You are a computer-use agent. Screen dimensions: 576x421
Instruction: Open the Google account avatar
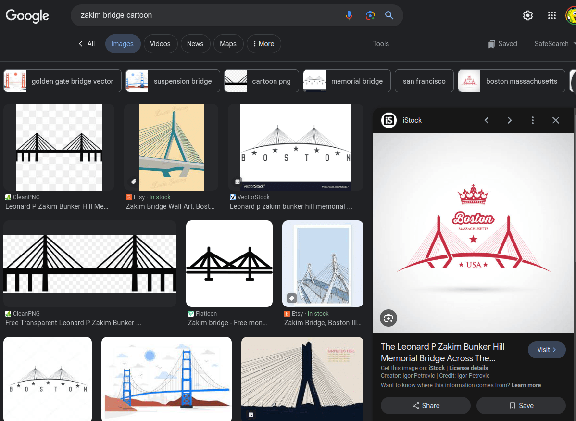click(571, 15)
